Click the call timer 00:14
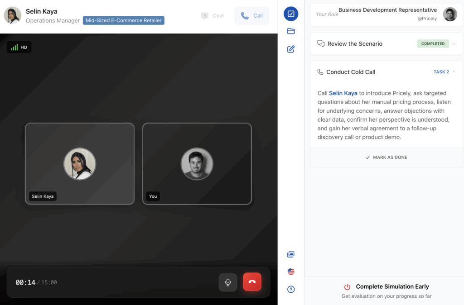 tap(25, 282)
